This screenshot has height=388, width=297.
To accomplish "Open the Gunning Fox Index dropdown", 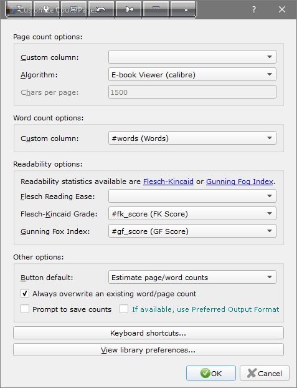I will (x=192, y=231).
